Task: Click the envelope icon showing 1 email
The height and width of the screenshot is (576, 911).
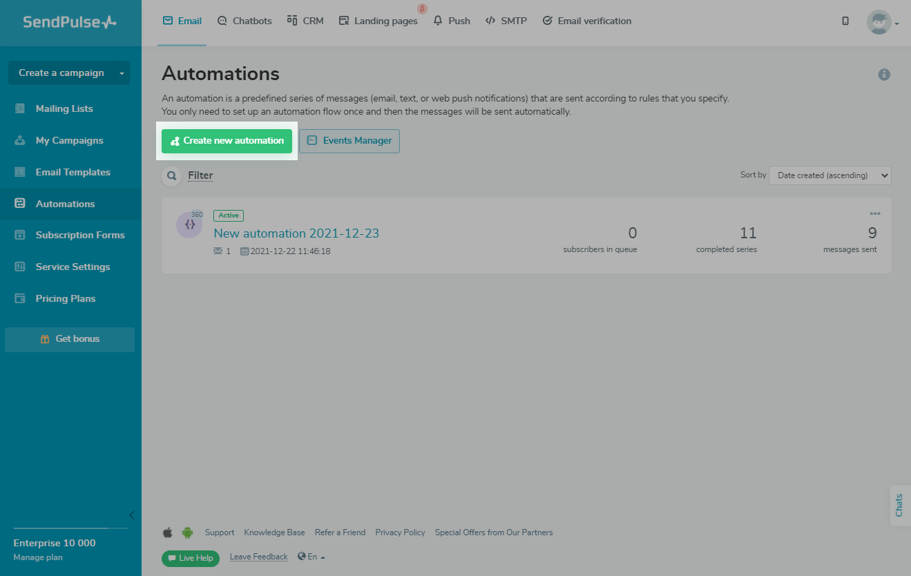Action: (x=218, y=251)
